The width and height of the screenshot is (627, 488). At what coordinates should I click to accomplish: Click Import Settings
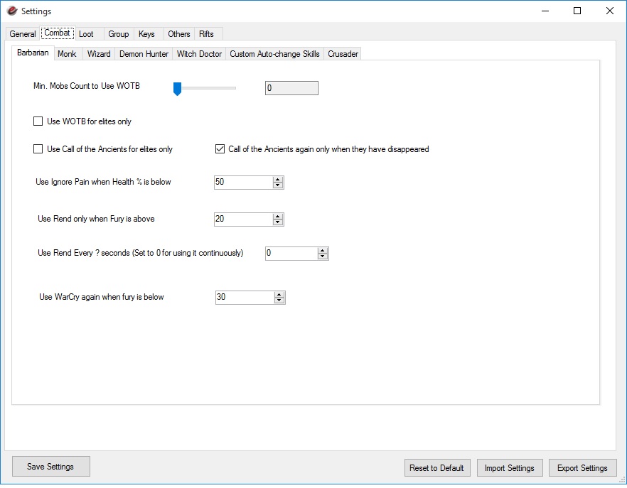510,468
